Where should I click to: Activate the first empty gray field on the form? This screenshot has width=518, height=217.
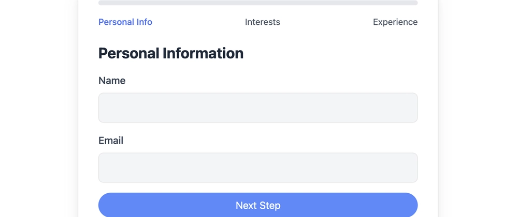(x=258, y=107)
